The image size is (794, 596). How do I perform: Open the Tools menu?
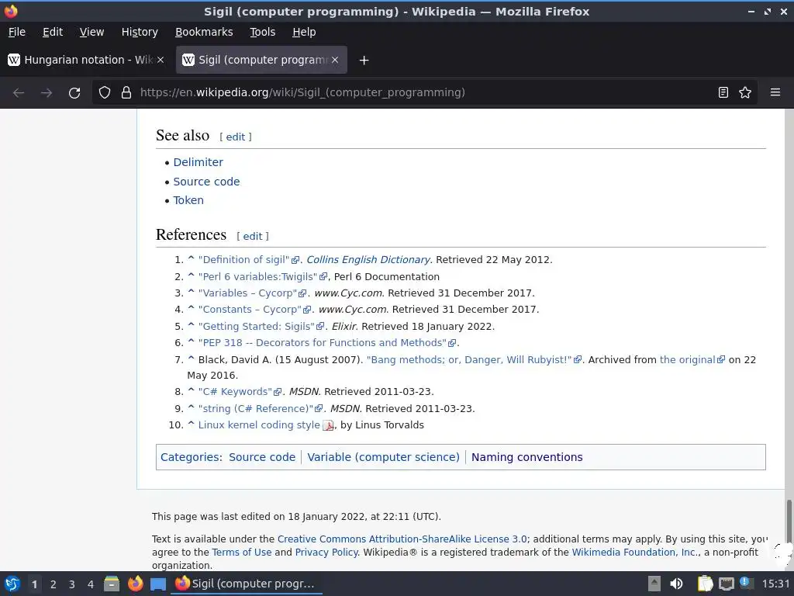pos(262,32)
